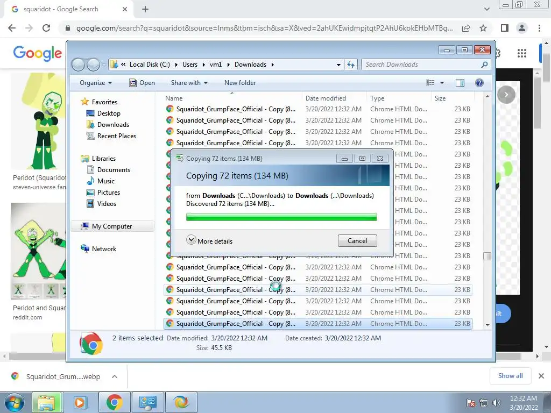
Task: Open the Google apps grid
Action: click(522, 53)
